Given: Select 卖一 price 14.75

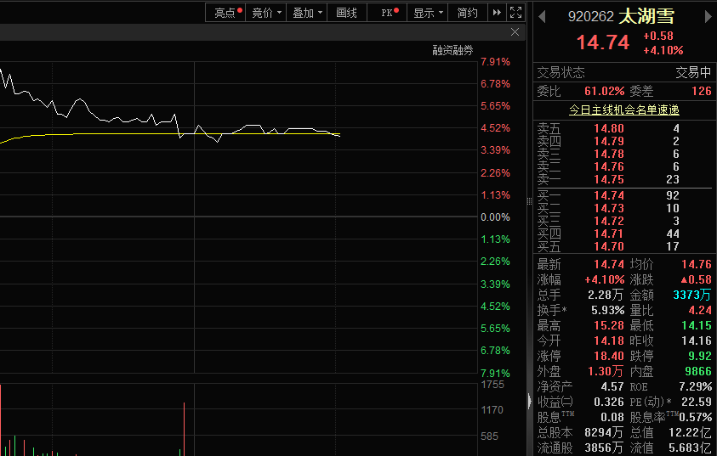Looking at the screenshot, I should [x=609, y=180].
